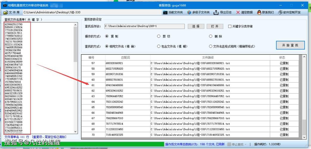
Task: Select the 多级子文件夹 cube icon
Action: tap(189, 12)
